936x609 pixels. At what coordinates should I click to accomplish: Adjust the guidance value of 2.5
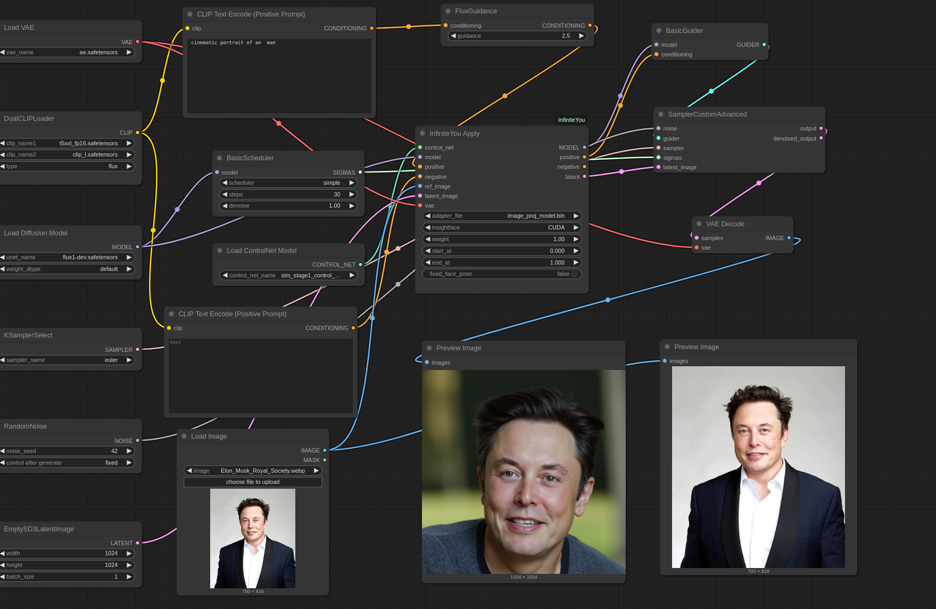(x=566, y=36)
